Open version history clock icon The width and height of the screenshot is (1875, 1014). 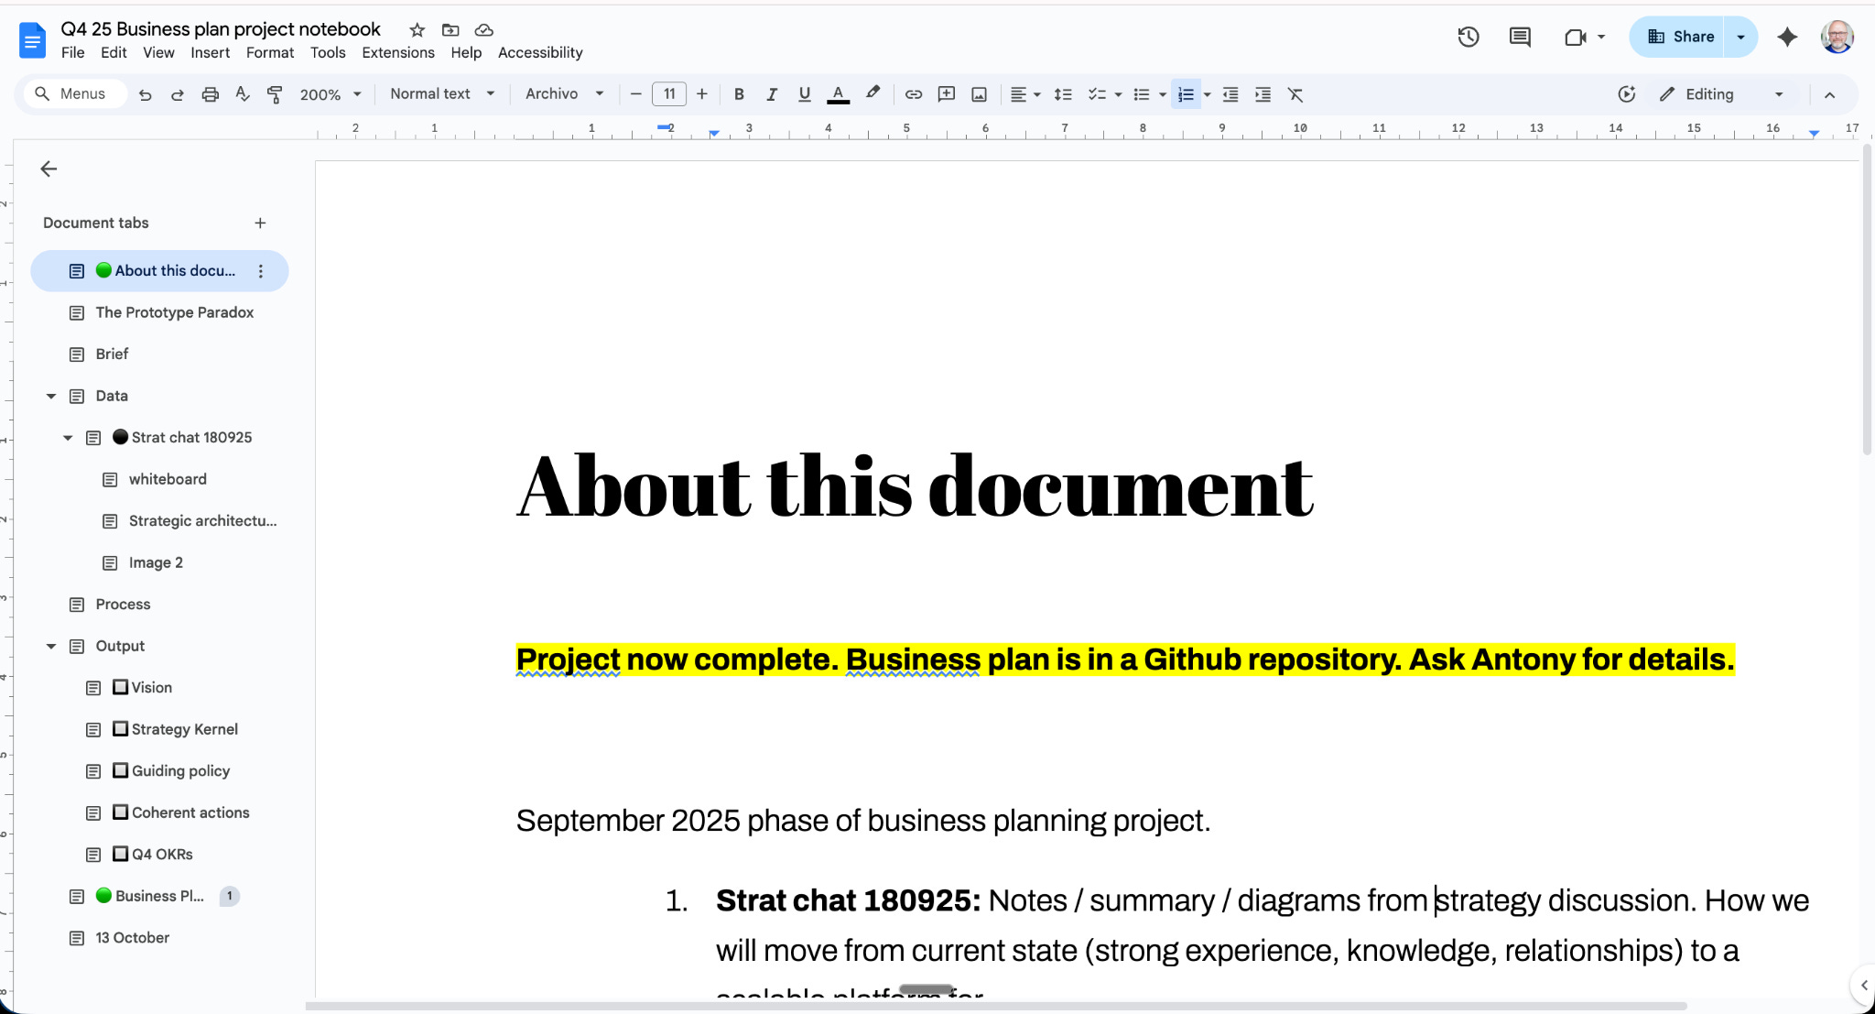1468,37
